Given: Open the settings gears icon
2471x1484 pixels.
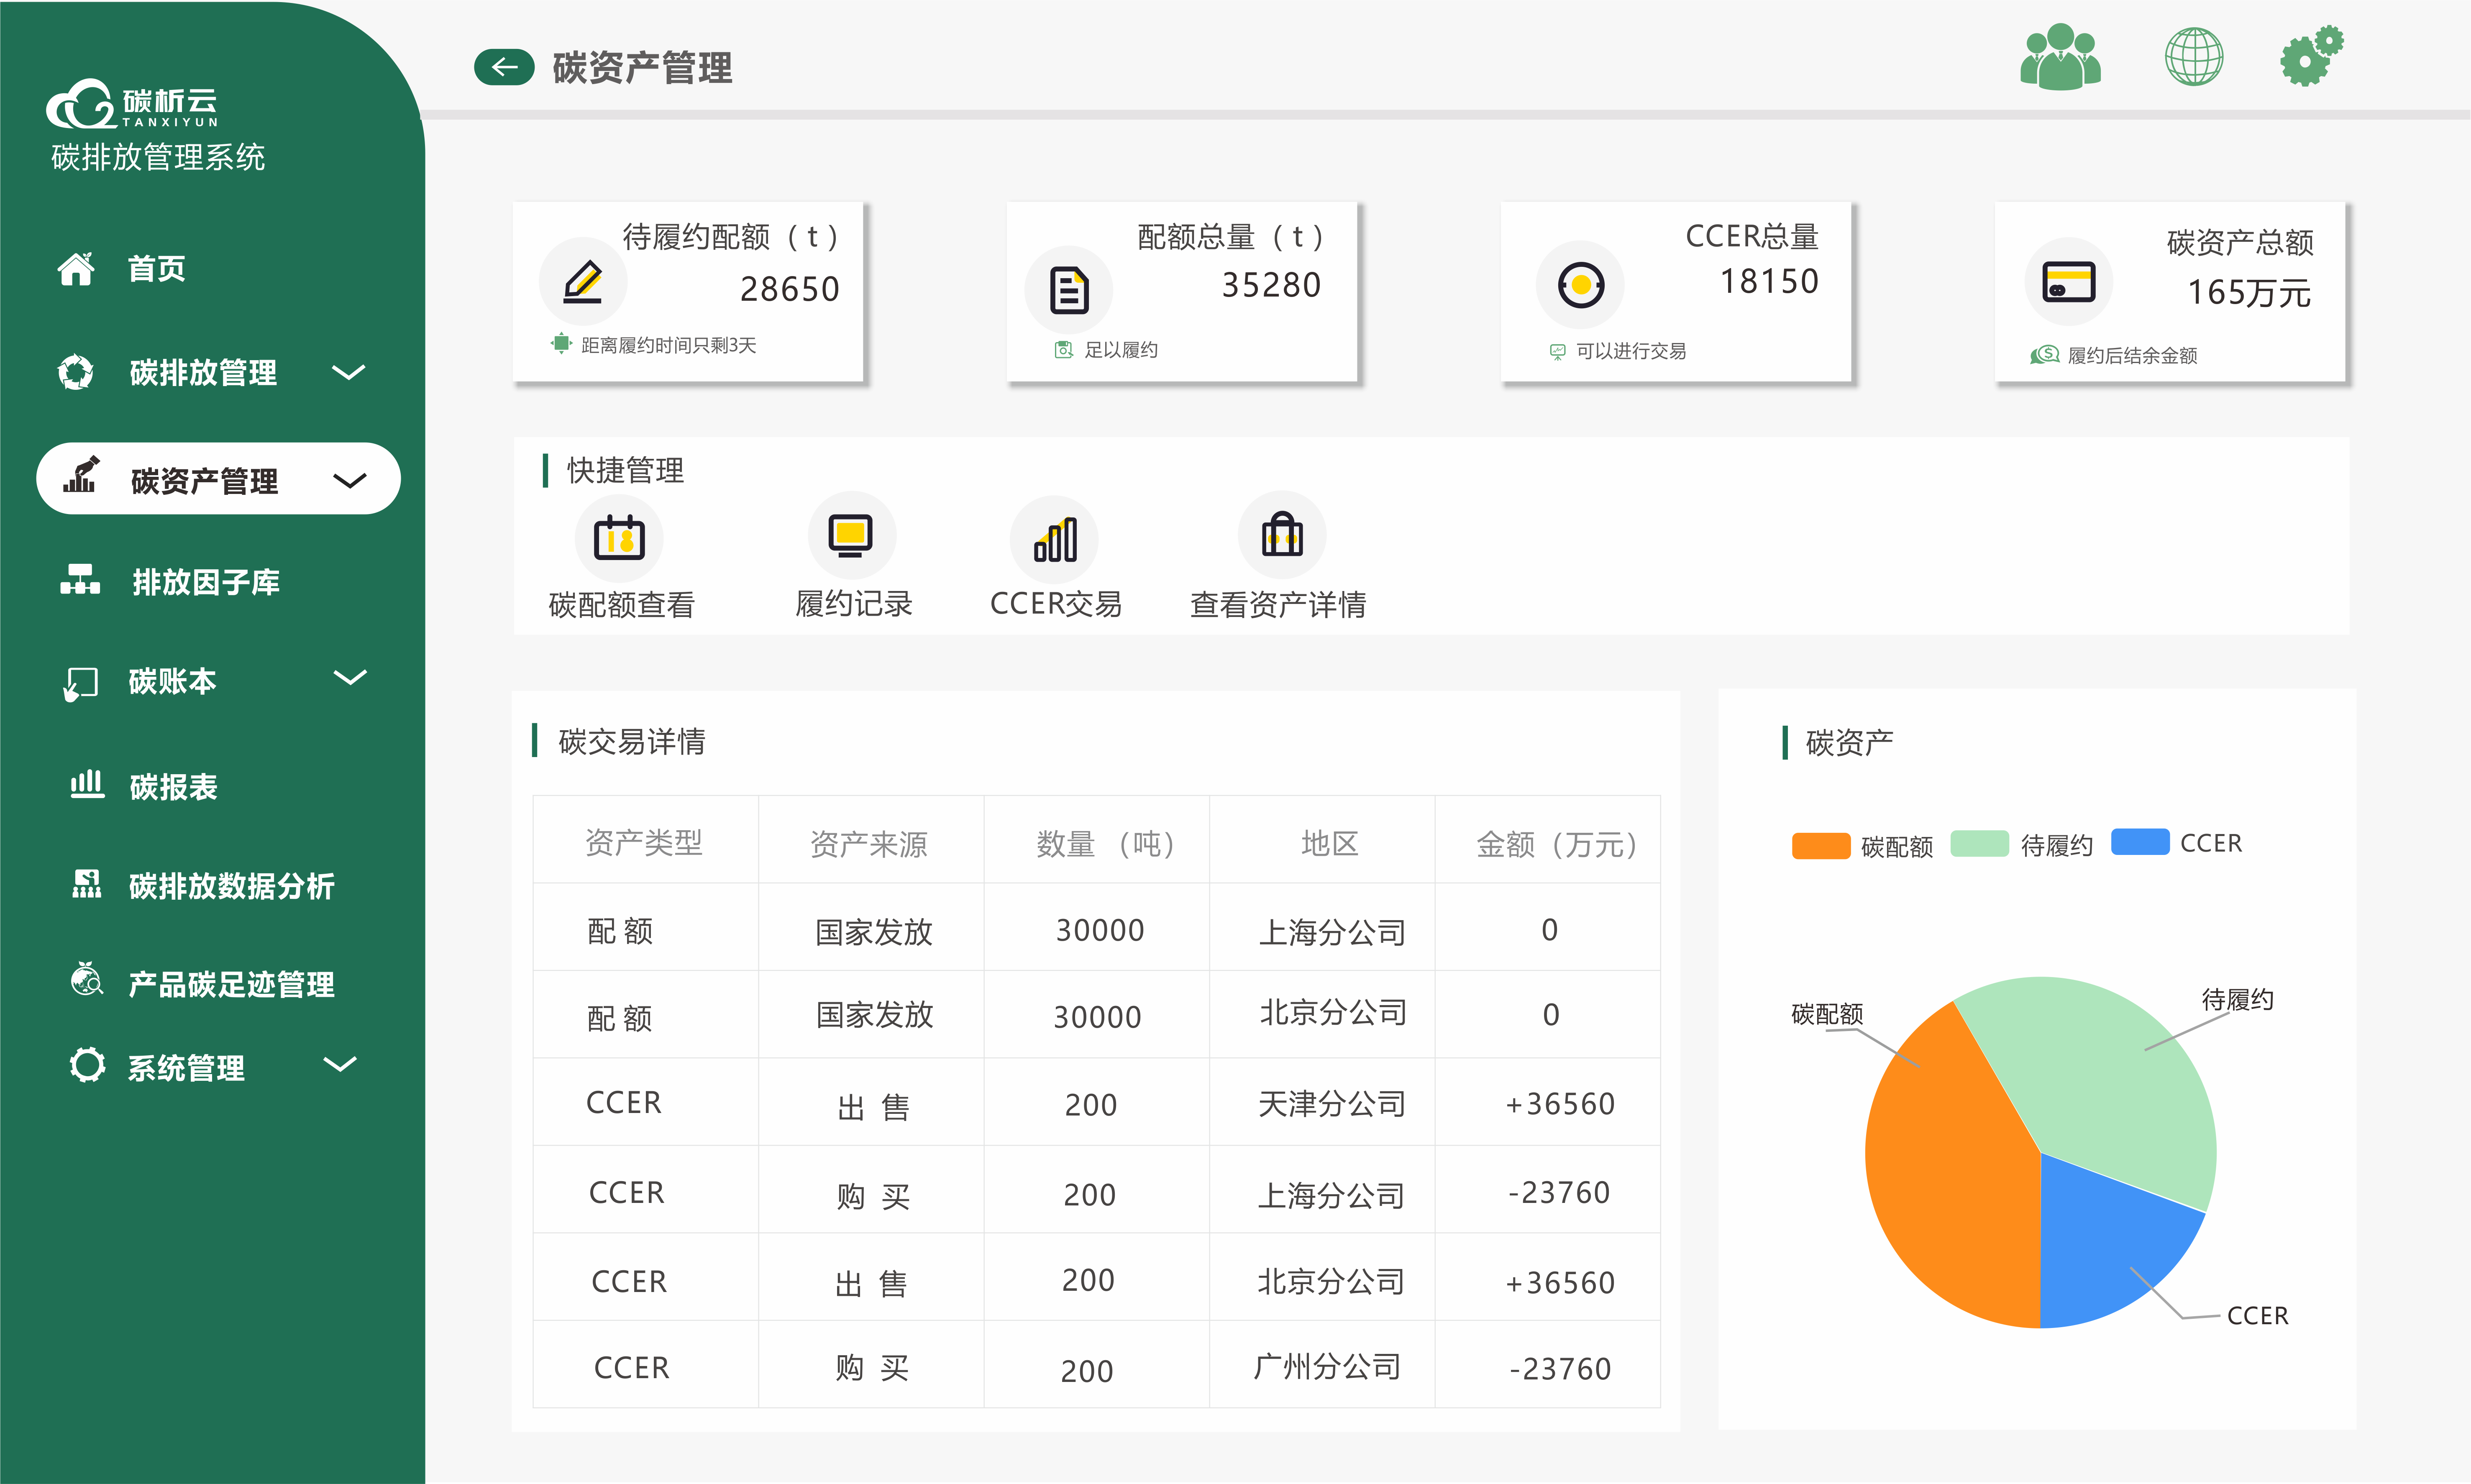Looking at the screenshot, I should [x=2311, y=56].
